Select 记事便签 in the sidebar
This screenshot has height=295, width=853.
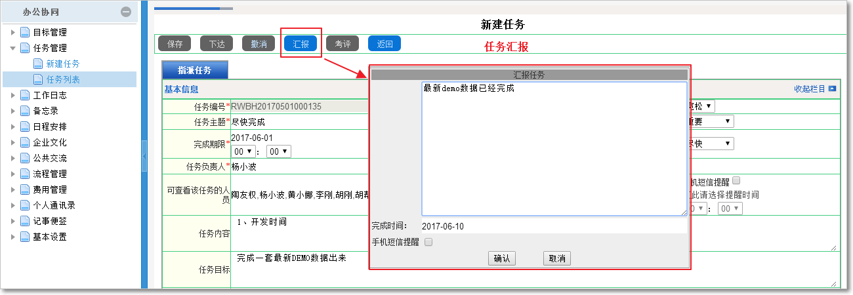click(x=50, y=221)
